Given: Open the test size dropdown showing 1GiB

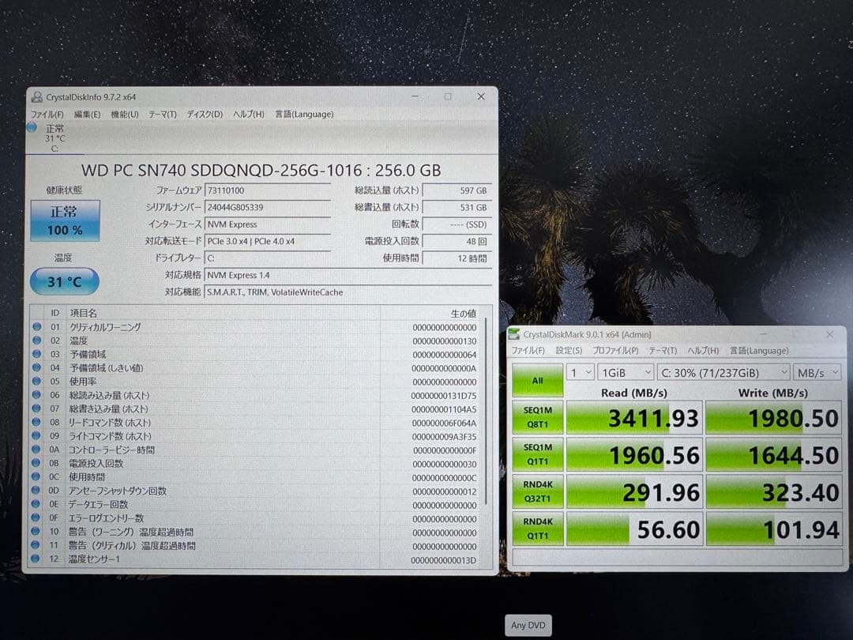Looking at the screenshot, I should tap(625, 371).
